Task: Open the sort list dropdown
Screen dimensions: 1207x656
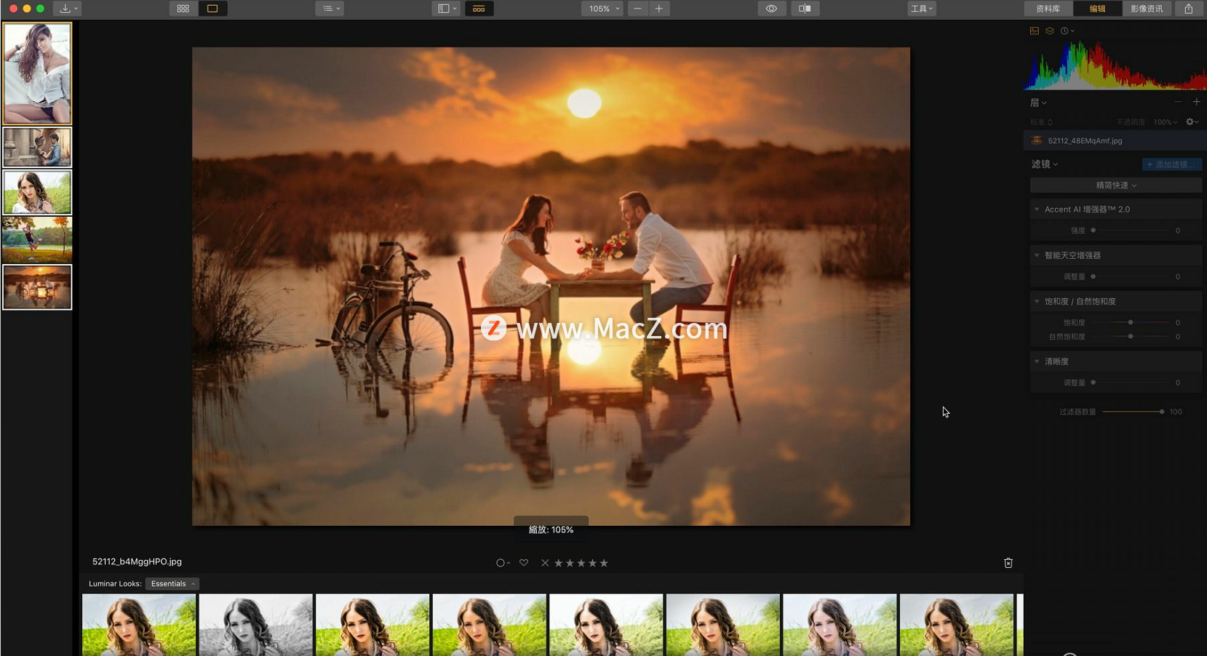Action: [330, 9]
